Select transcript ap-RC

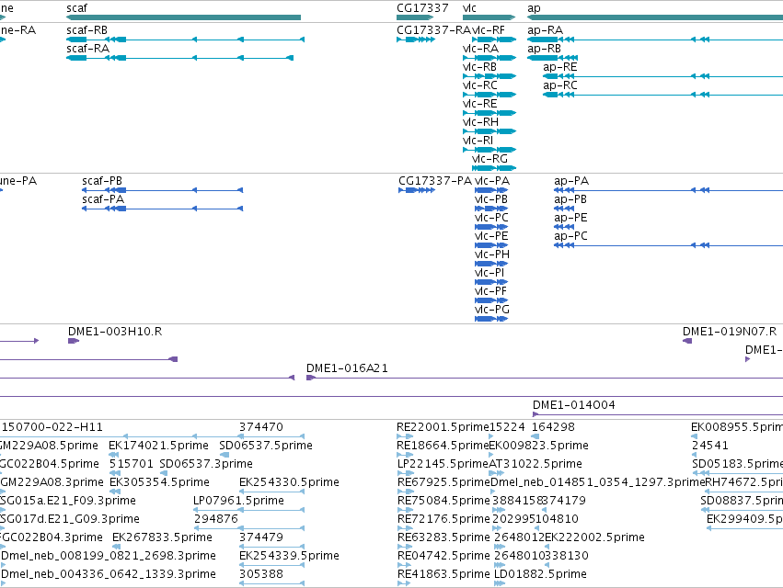[560, 85]
